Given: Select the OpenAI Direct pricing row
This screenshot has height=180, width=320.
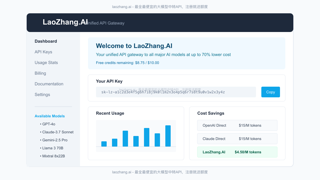Looking at the screenshot, I should (x=237, y=125).
